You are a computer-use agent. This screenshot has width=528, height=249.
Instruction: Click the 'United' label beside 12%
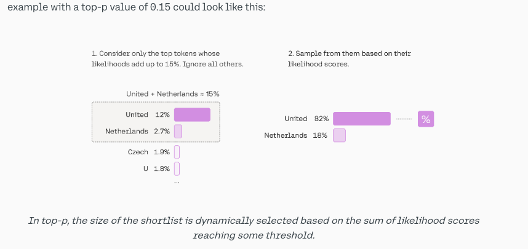[x=137, y=115]
